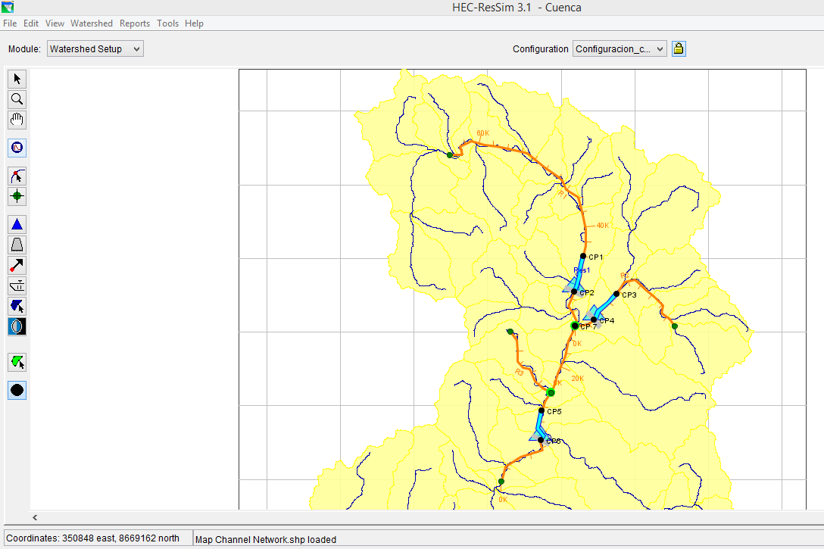The height and width of the screenshot is (549, 824).
Task: Click the green stream node at R1's upstream end
Action: click(x=450, y=155)
